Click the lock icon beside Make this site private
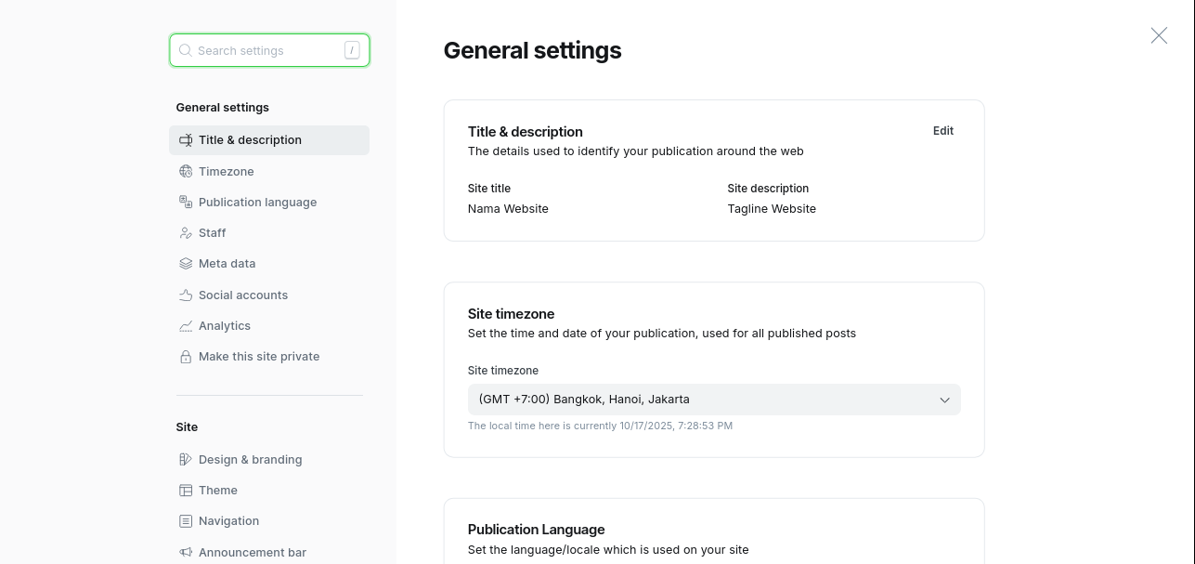The width and height of the screenshot is (1195, 564). point(185,356)
